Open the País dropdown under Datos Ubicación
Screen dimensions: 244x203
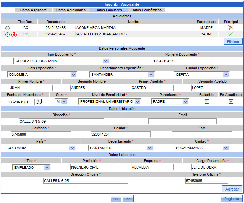point(40,148)
